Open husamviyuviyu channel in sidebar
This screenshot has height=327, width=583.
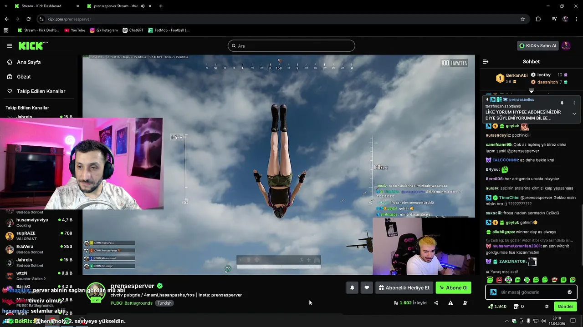click(x=39, y=223)
